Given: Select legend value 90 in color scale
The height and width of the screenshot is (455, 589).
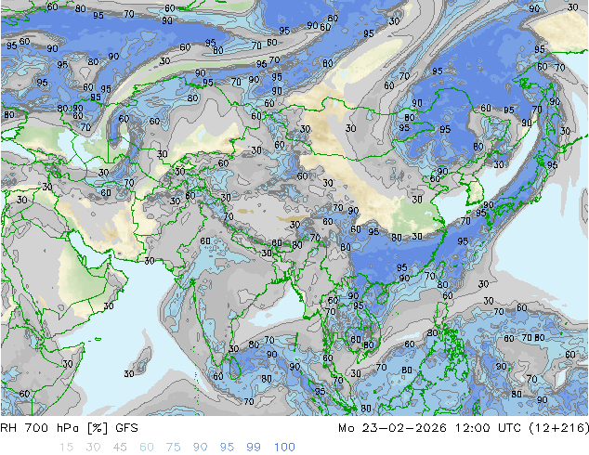Looking at the screenshot, I should (x=201, y=448).
